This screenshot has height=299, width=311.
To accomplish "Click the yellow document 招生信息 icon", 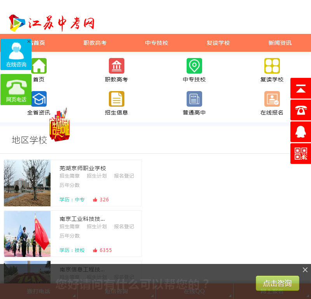I will (117, 99).
